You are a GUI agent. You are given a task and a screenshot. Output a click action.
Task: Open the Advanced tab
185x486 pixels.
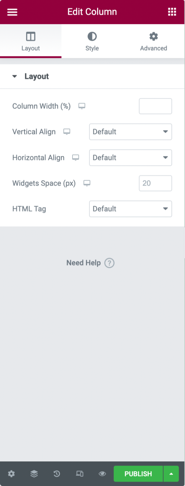pos(153,41)
